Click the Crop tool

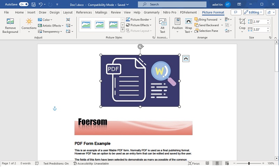242,26
